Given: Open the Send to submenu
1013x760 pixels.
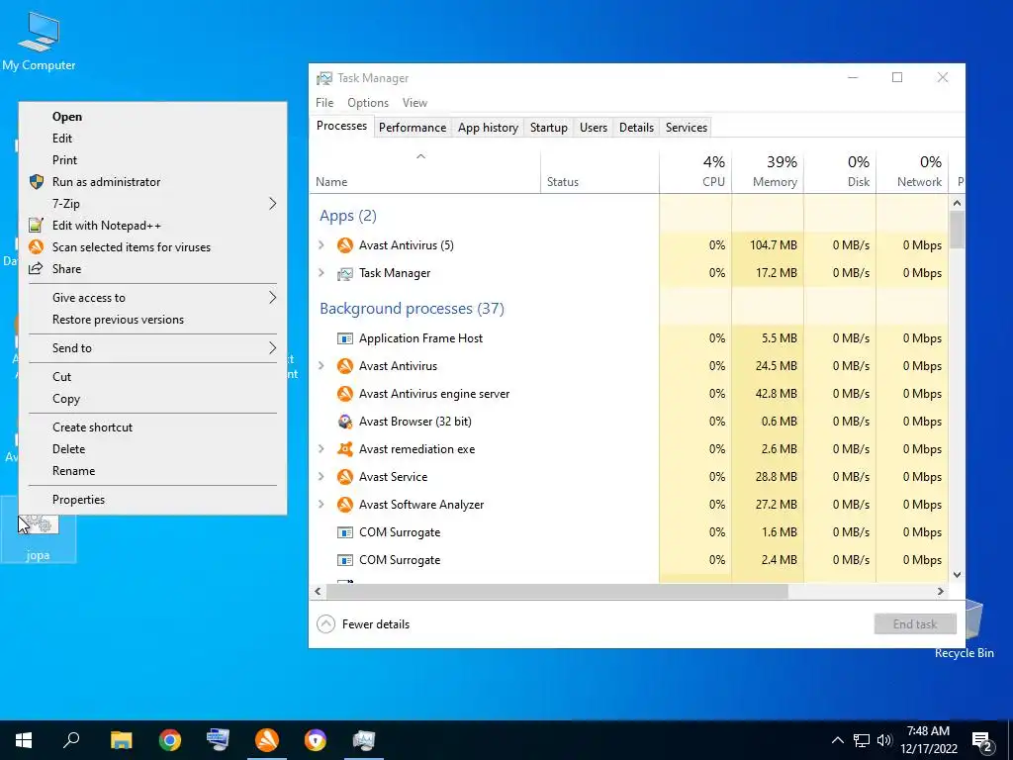Looking at the screenshot, I should point(152,348).
